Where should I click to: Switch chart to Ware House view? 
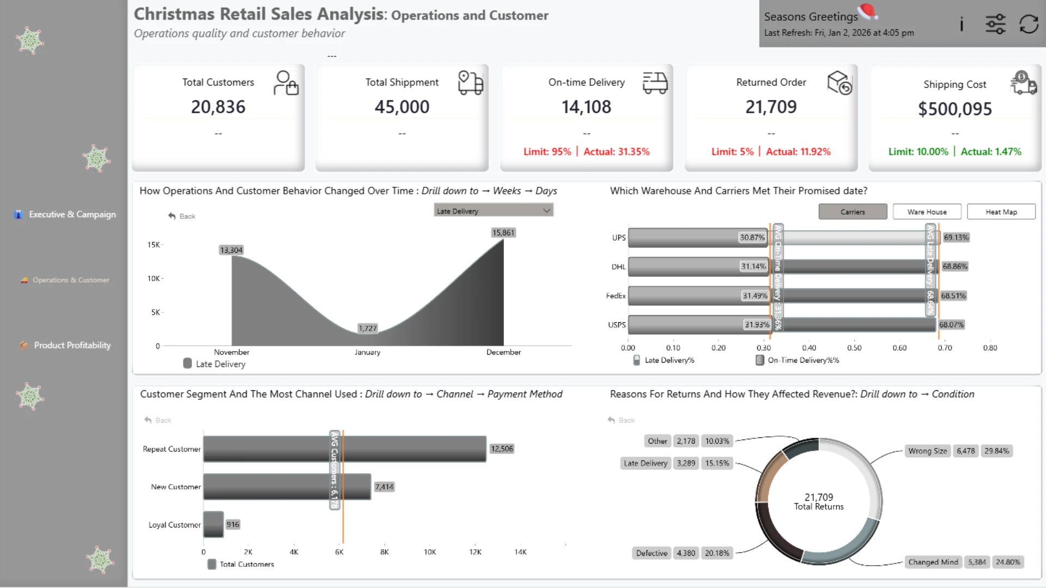click(927, 212)
